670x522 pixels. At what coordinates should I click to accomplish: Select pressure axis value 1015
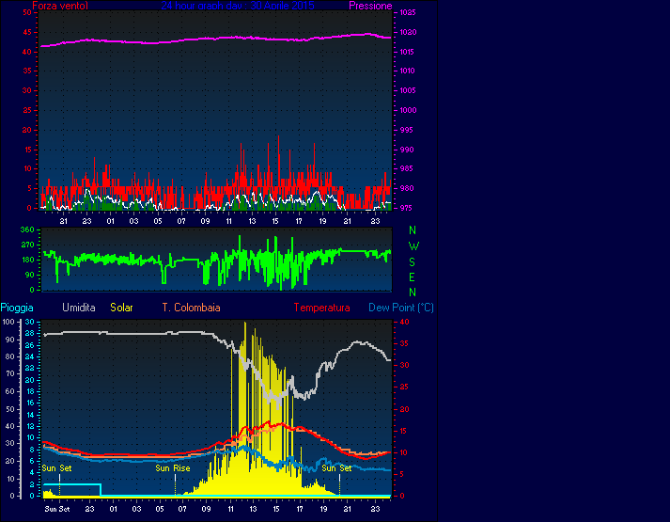point(408,52)
